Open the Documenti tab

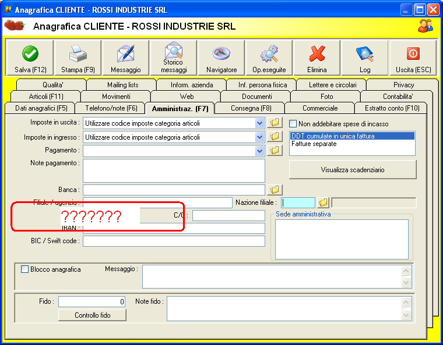257,97
